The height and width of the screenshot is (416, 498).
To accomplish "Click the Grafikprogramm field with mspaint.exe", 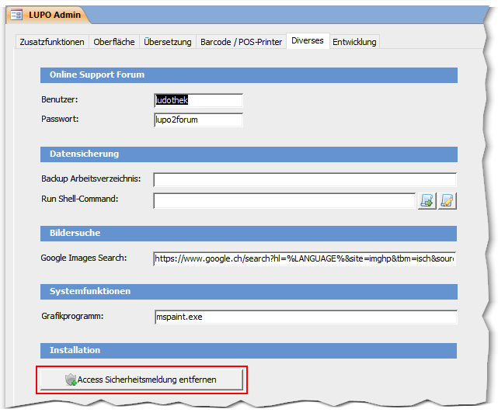I will click(306, 317).
